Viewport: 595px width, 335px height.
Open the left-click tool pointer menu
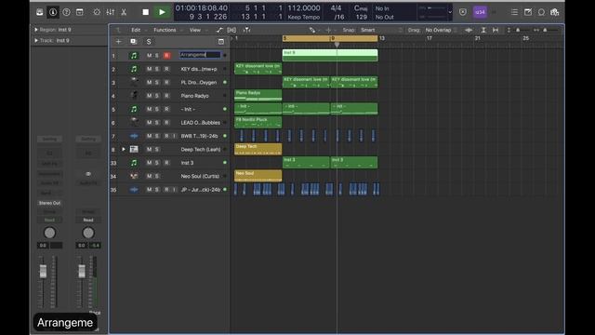click(x=312, y=30)
